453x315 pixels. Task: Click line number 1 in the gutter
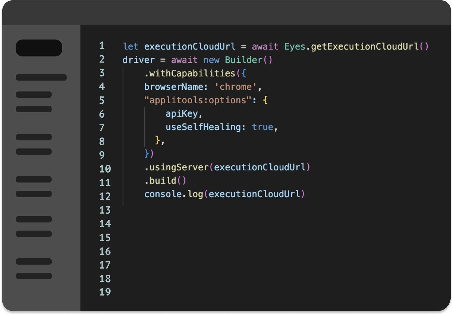coord(102,46)
